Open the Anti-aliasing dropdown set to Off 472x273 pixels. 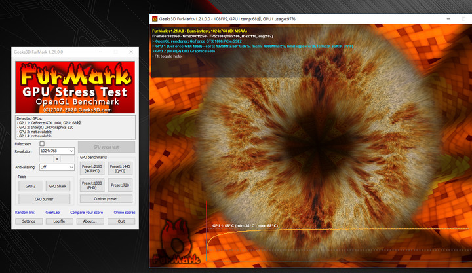57,167
